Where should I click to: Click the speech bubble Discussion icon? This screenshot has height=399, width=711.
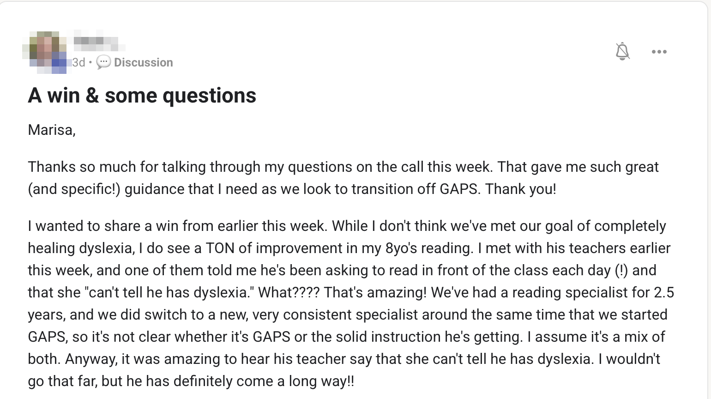(x=103, y=62)
